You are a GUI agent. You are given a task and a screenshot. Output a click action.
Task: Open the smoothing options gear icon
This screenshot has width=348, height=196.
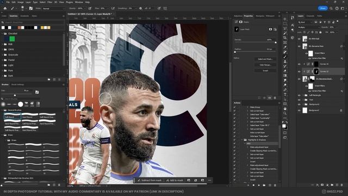click(140, 9)
